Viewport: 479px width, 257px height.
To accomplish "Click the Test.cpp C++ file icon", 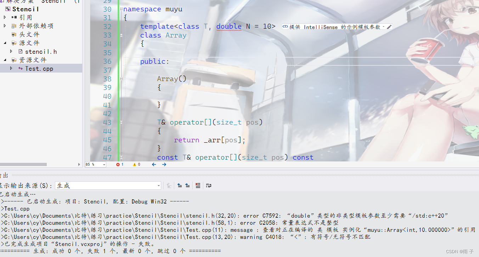I will 21,68.
